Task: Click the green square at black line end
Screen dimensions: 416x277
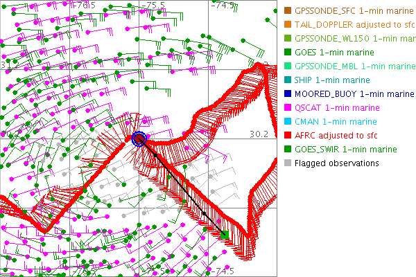Action: click(225, 235)
